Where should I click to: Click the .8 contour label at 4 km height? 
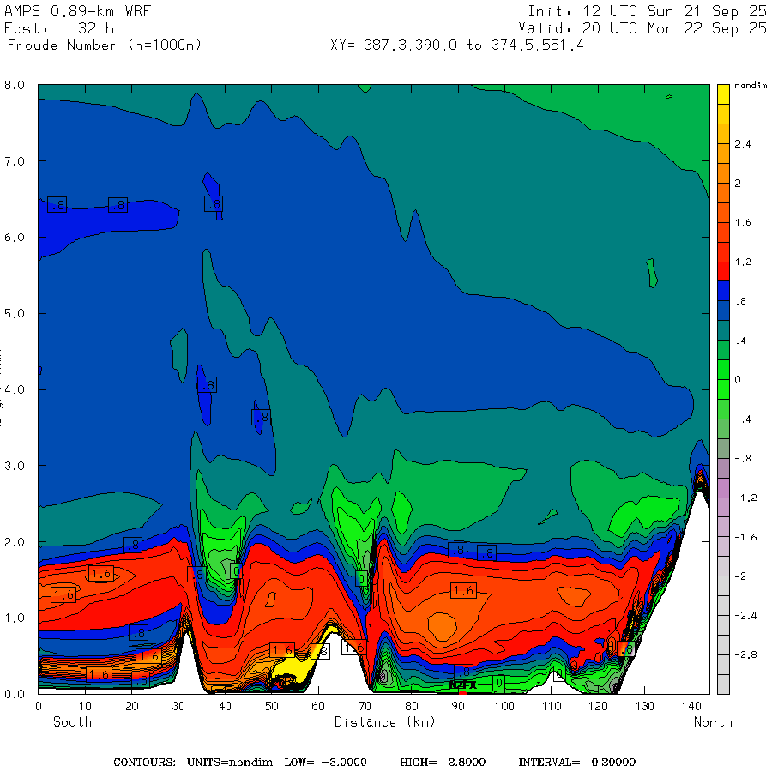coord(208,384)
